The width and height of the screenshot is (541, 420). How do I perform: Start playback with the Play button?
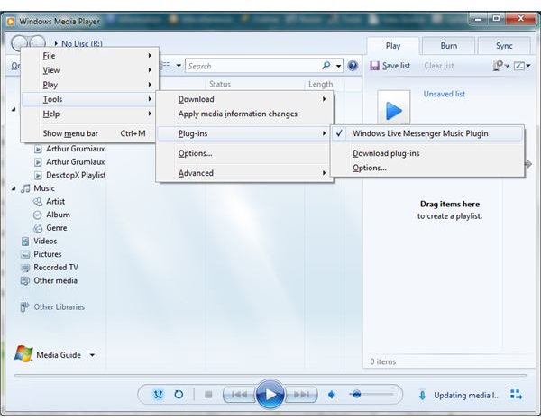coord(270,394)
